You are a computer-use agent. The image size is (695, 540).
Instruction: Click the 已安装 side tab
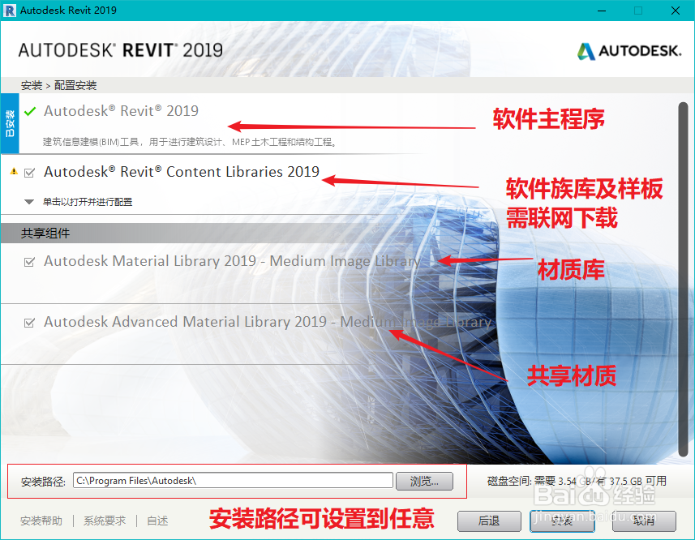[x=9, y=123]
